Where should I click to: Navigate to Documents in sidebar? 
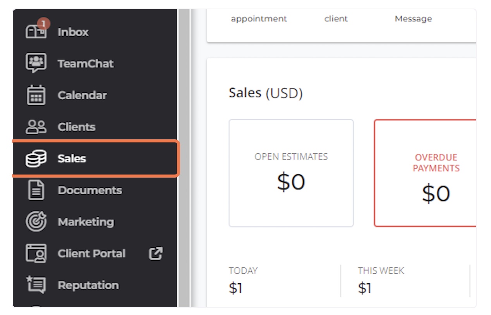[90, 190]
